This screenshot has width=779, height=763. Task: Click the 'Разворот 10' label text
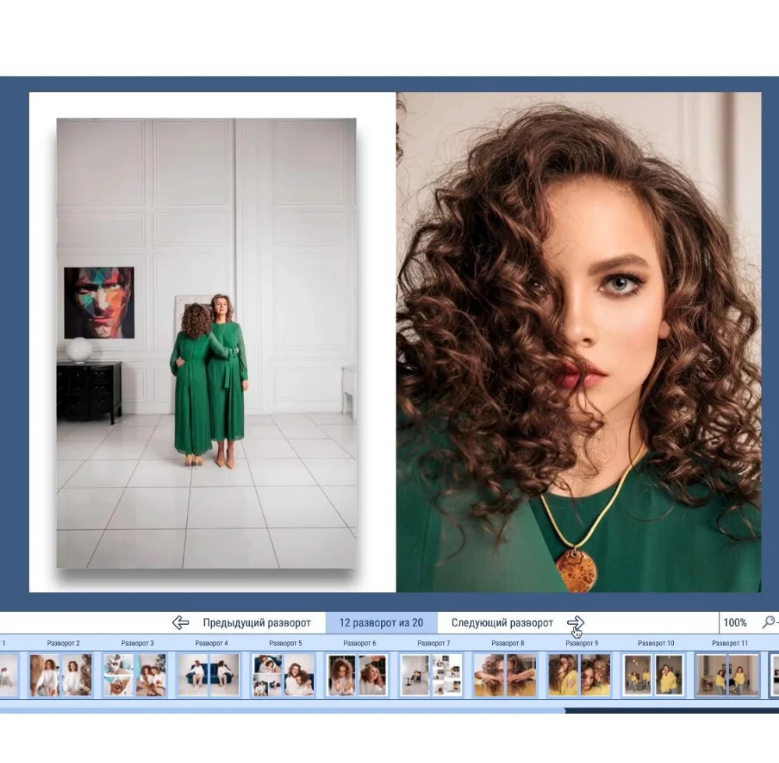pos(656,643)
